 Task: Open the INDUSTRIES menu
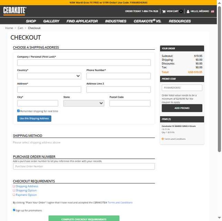click(116, 21)
